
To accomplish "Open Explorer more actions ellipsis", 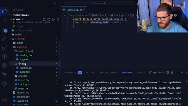I will 56,10.
